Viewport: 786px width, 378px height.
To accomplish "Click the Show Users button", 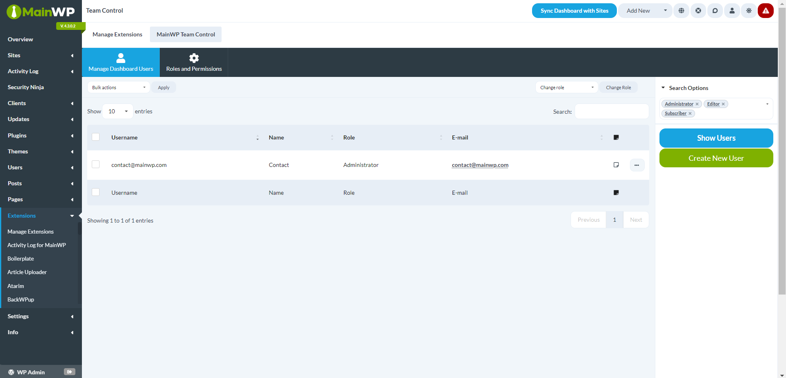I will 716,138.
